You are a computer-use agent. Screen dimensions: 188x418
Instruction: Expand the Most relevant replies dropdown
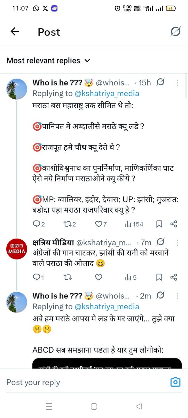tap(48, 61)
